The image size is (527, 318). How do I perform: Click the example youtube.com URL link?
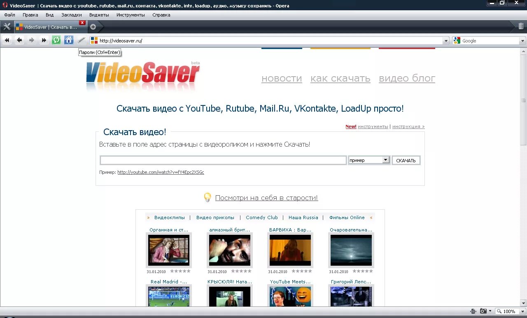161,172
